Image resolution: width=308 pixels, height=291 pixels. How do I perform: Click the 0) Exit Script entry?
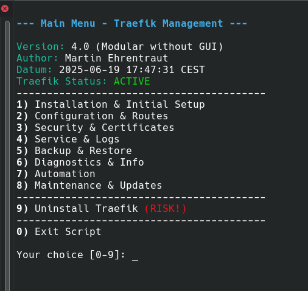59,232
